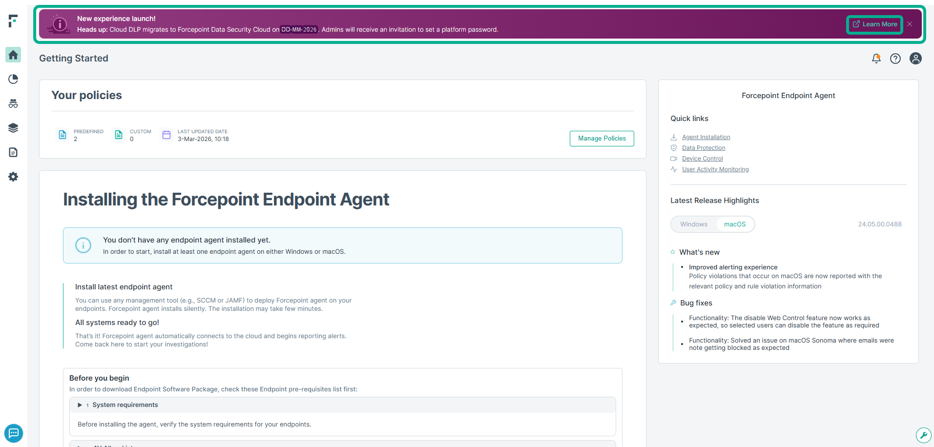934x447 pixels.
Task: Open the settings gear icon
Action: click(13, 177)
